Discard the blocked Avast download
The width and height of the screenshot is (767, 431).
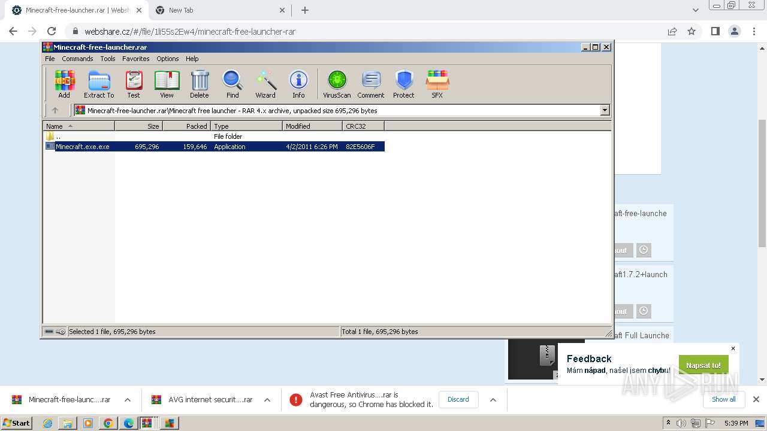pyautogui.click(x=458, y=400)
